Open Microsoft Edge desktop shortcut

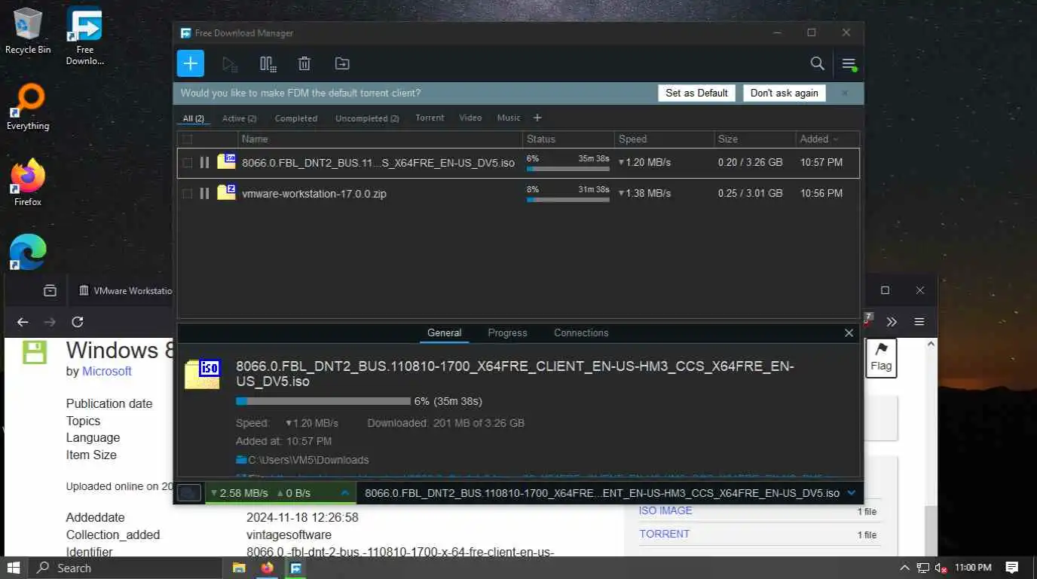point(28,253)
